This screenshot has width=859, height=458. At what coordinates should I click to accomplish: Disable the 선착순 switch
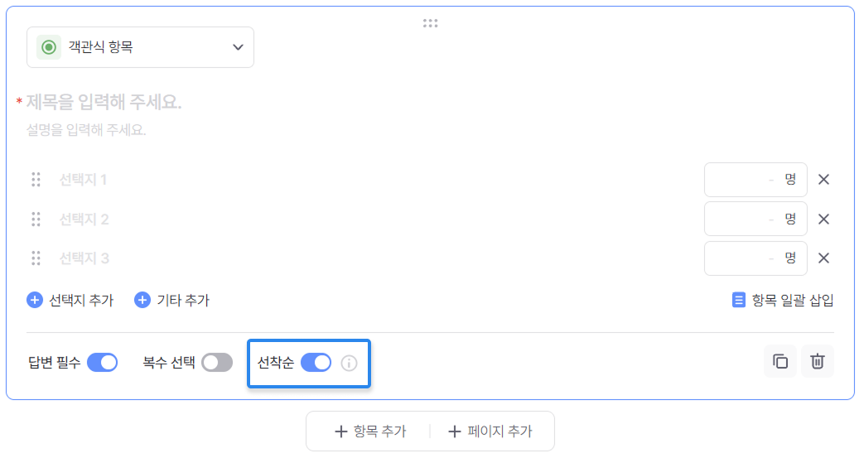(x=316, y=362)
